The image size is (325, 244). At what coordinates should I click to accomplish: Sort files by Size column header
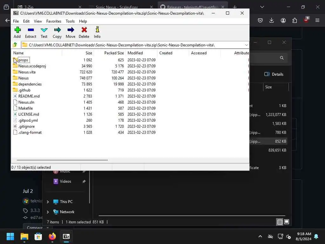(78, 53)
